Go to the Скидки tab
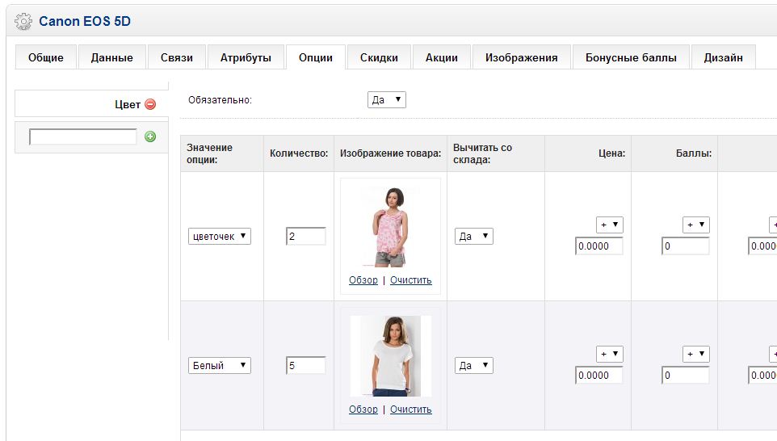This screenshot has width=777, height=441. (379, 57)
